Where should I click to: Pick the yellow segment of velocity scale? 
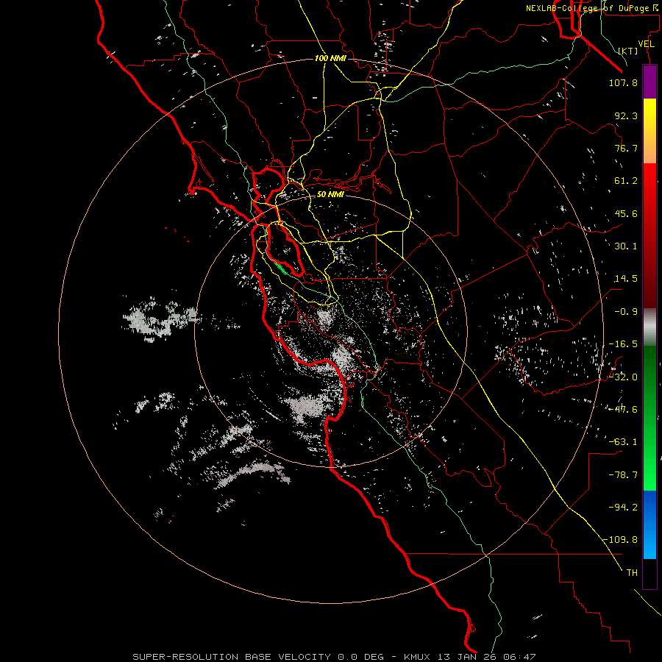[x=649, y=131]
